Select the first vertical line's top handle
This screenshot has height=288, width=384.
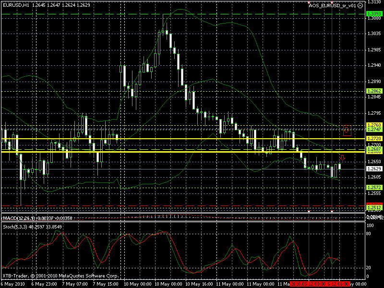click(x=308, y=3)
